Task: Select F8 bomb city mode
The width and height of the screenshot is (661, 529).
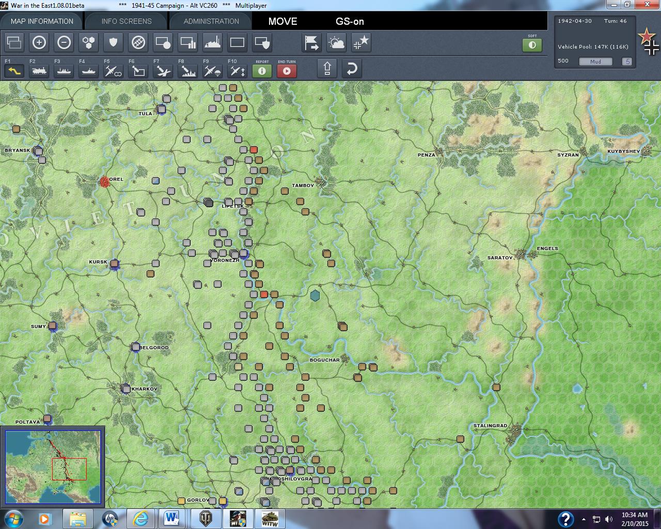Action: pos(188,70)
